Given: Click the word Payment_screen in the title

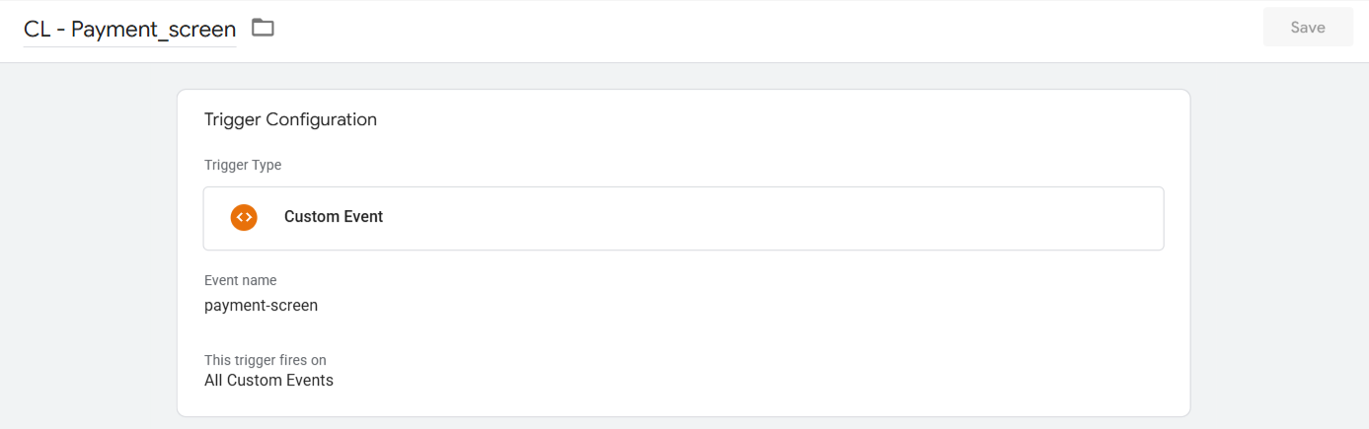Looking at the screenshot, I should coord(154,30).
